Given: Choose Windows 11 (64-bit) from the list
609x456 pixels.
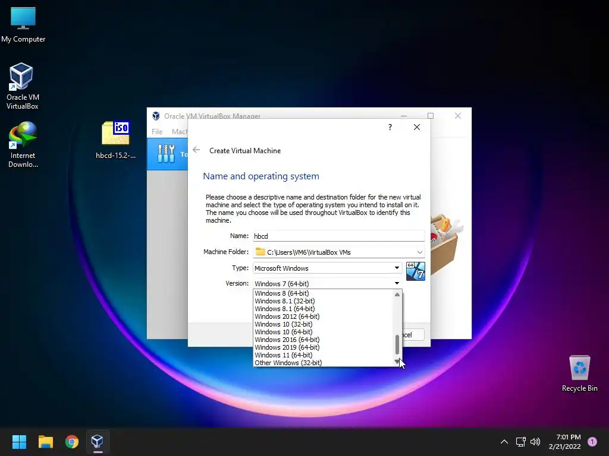Looking at the screenshot, I should point(323,355).
